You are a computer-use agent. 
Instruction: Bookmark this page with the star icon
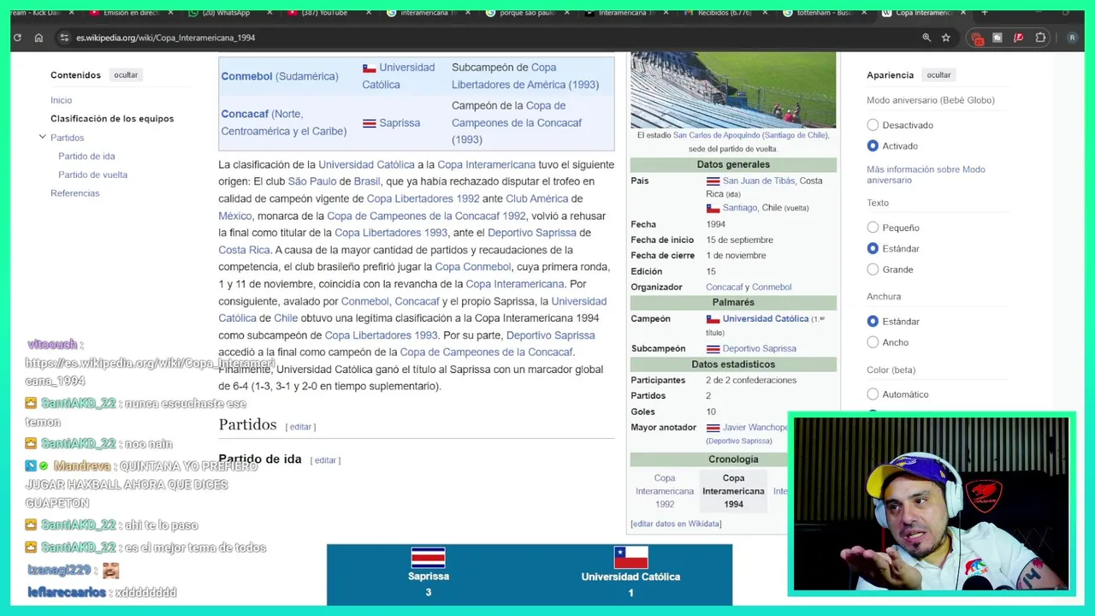coord(946,38)
